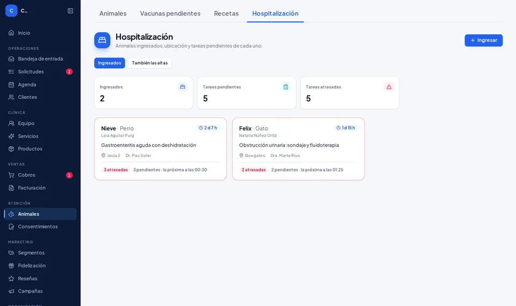Select the Hospitalización tab
Viewport: 516px width, 306px height.
pos(275,13)
